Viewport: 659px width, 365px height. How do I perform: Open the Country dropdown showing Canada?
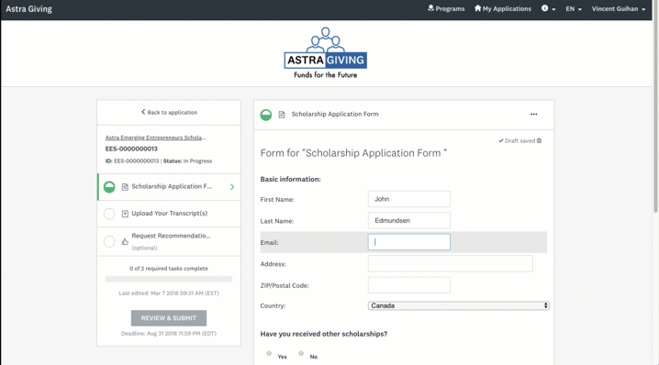(459, 305)
